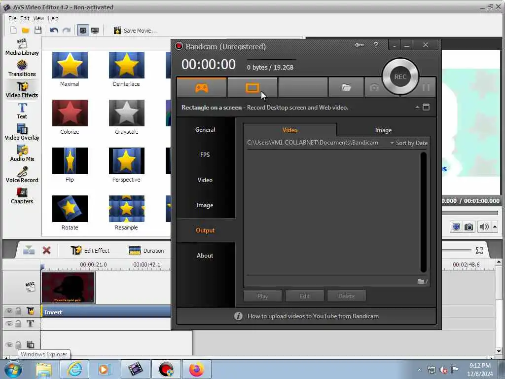This screenshot has height=379, width=505.
Task: Click small folder icon below Bandicam file list
Action: point(421,281)
